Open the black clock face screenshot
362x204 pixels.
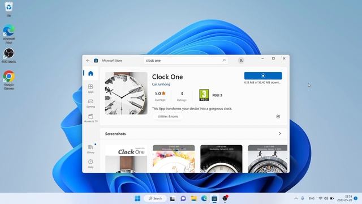(x=221, y=159)
